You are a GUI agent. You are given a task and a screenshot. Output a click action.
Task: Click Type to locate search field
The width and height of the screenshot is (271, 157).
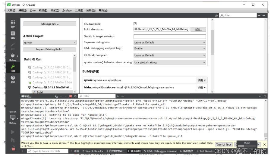coord(48,151)
